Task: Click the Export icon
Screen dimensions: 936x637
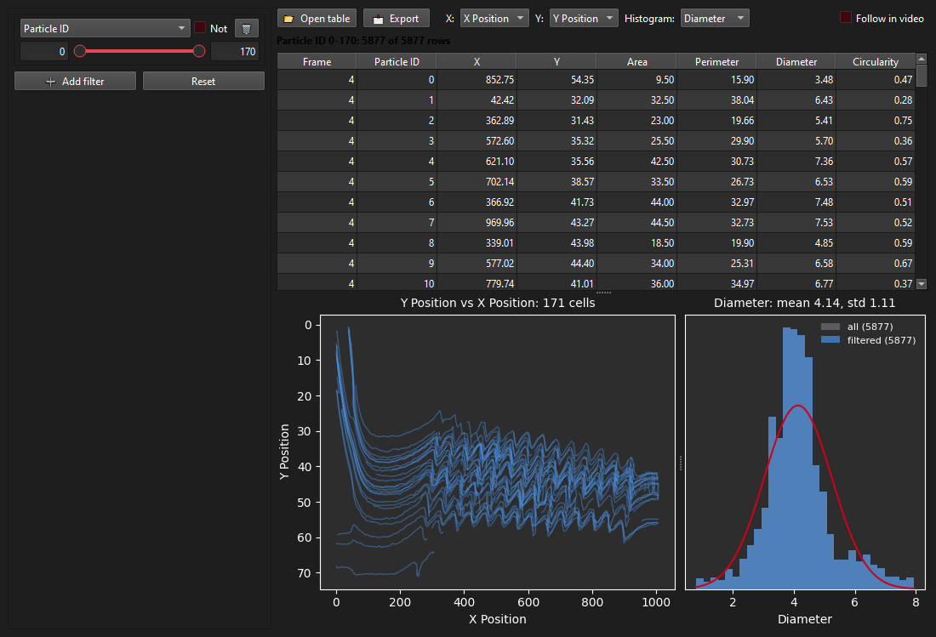Action: [378, 19]
